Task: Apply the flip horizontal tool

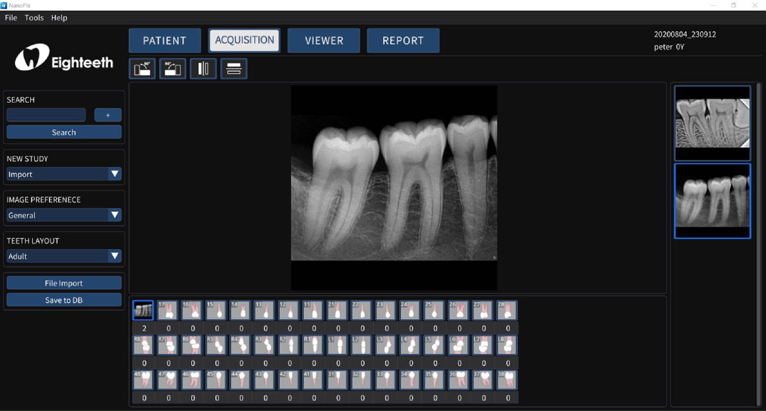Action: point(203,68)
